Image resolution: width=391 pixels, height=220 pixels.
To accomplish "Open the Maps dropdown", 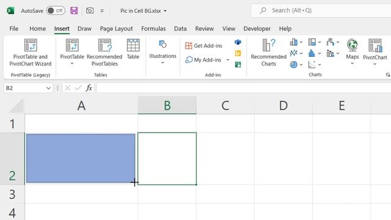I will [x=352, y=52].
